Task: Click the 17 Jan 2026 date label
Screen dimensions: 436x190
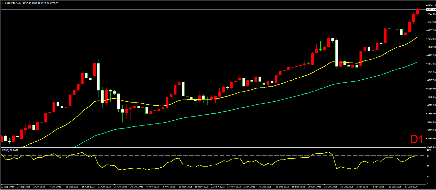Action: 411,187
